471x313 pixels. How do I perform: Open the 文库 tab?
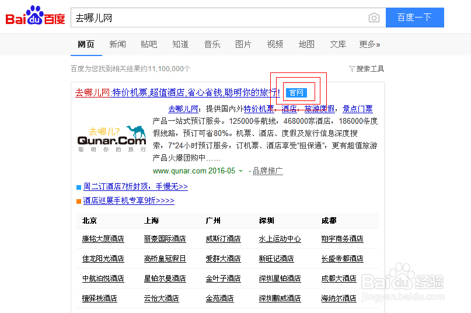tap(338, 44)
